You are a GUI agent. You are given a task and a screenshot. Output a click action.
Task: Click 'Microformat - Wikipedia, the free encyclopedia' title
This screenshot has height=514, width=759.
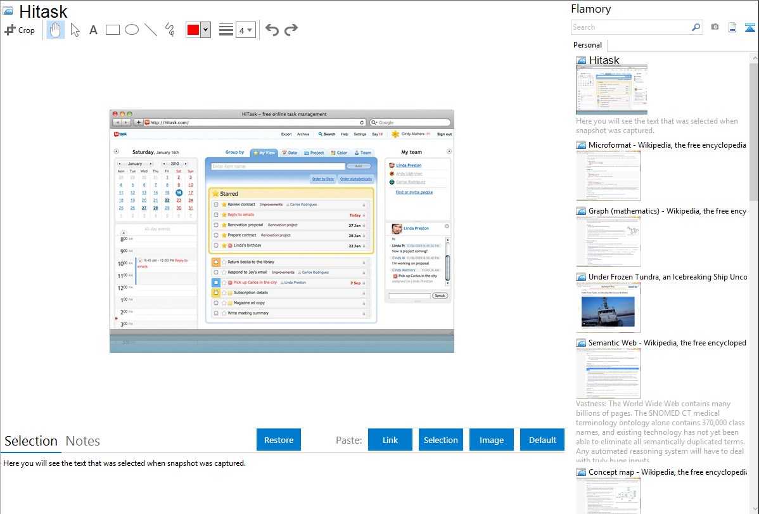668,145
